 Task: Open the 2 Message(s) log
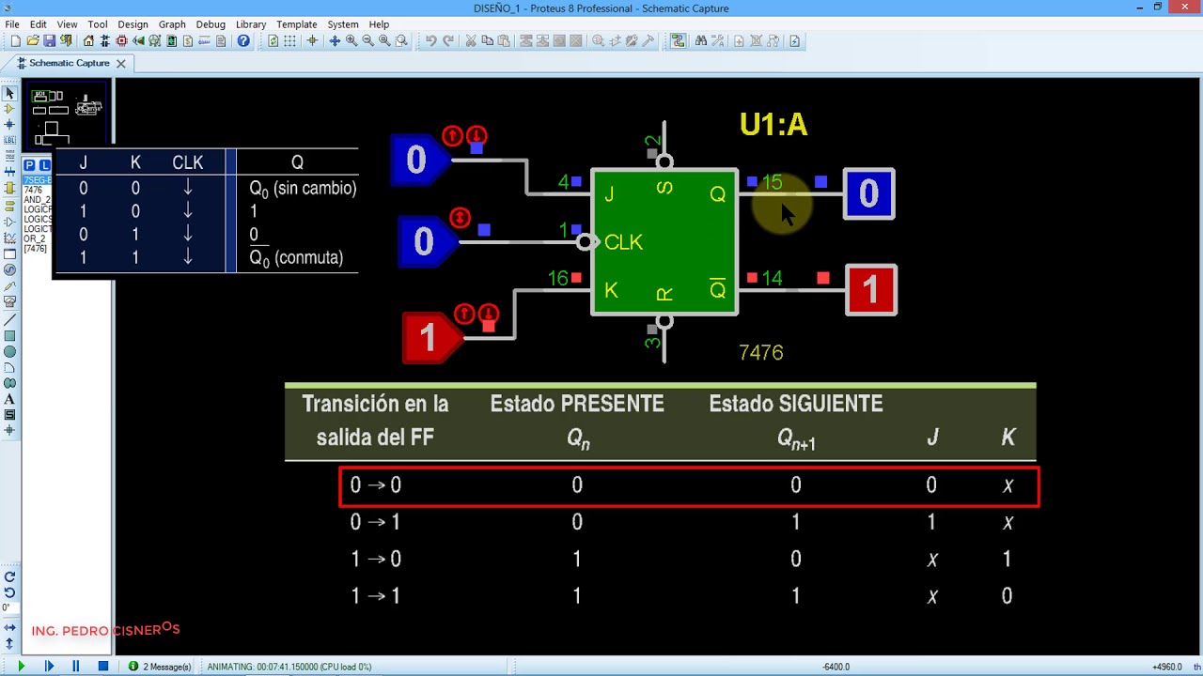(x=160, y=667)
